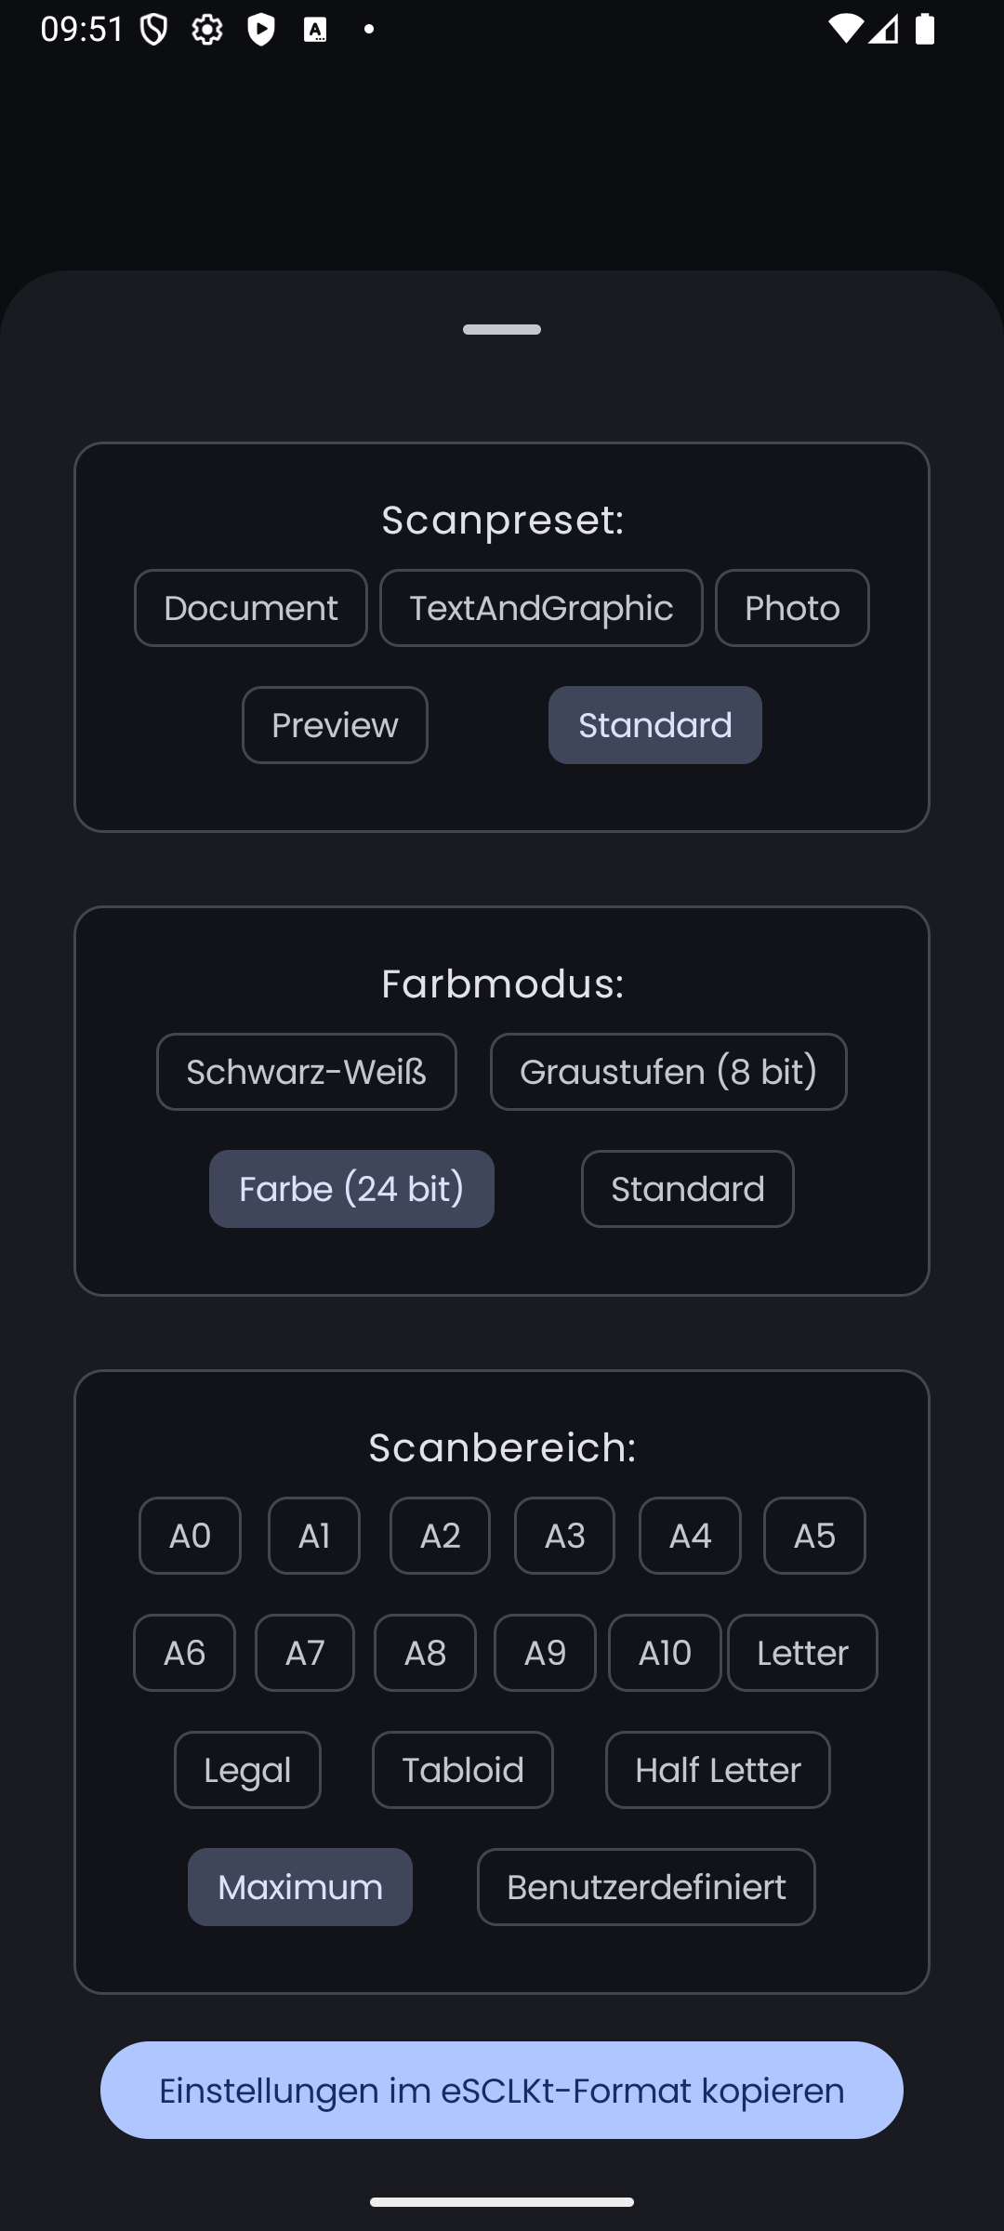This screenshot has height=2231, width=1004.
Task: Select the Photo scan preset
Action: [x=792, y=608]
